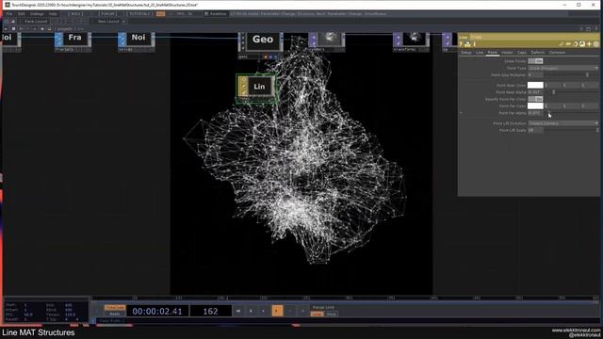Viewport: 603px width, 339px height.
Task: Click the Point Near Alpha value field
Action: pos(535,92)
